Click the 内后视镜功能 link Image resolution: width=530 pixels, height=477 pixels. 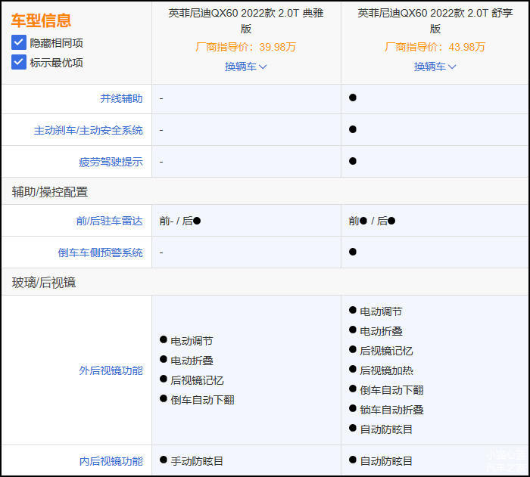point(111,461)
